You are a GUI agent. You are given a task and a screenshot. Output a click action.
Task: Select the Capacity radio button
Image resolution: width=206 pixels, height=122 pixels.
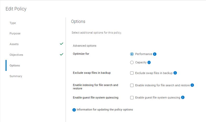(x=132, y=63)
